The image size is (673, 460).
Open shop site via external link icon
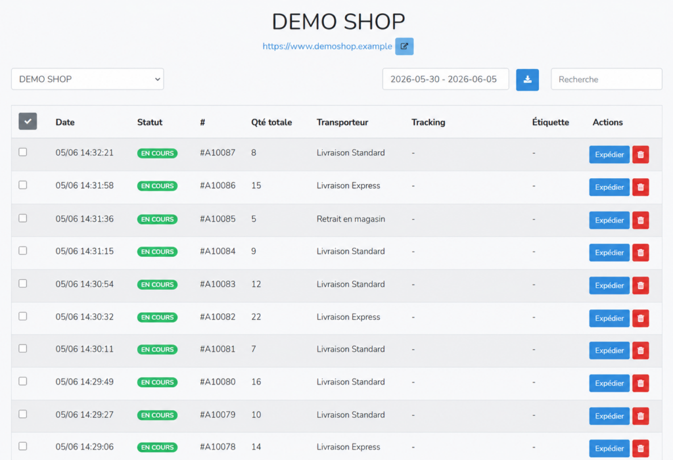[x=404, y=47]
